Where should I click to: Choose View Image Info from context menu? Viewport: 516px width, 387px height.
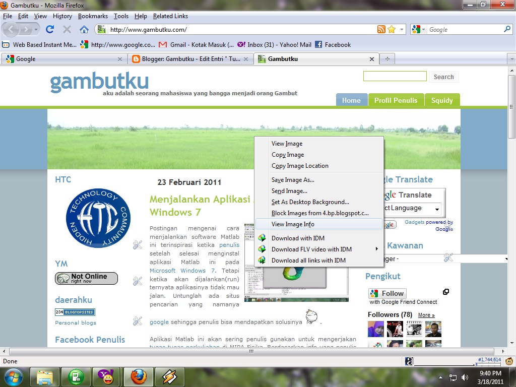pos(318,224)
